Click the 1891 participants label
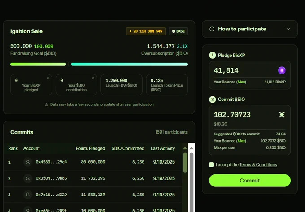 171,132
